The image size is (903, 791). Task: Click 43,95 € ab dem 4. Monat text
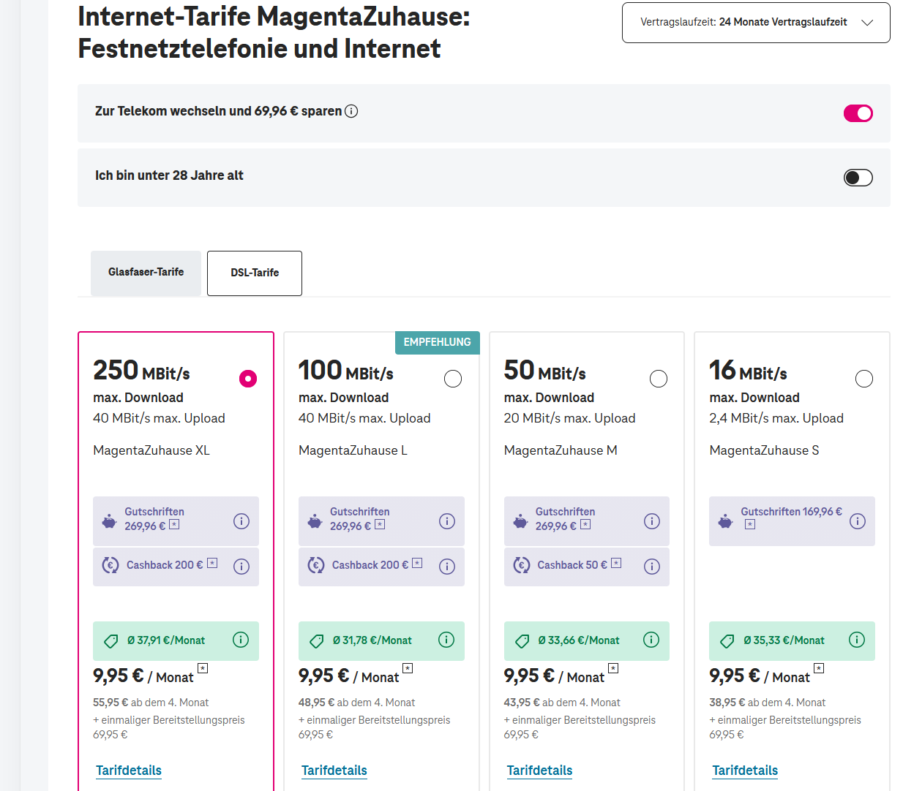tap(562, 703)
